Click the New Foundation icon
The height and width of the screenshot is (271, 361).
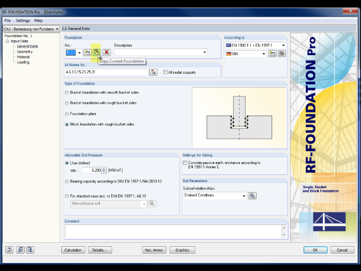click(87, 53)
